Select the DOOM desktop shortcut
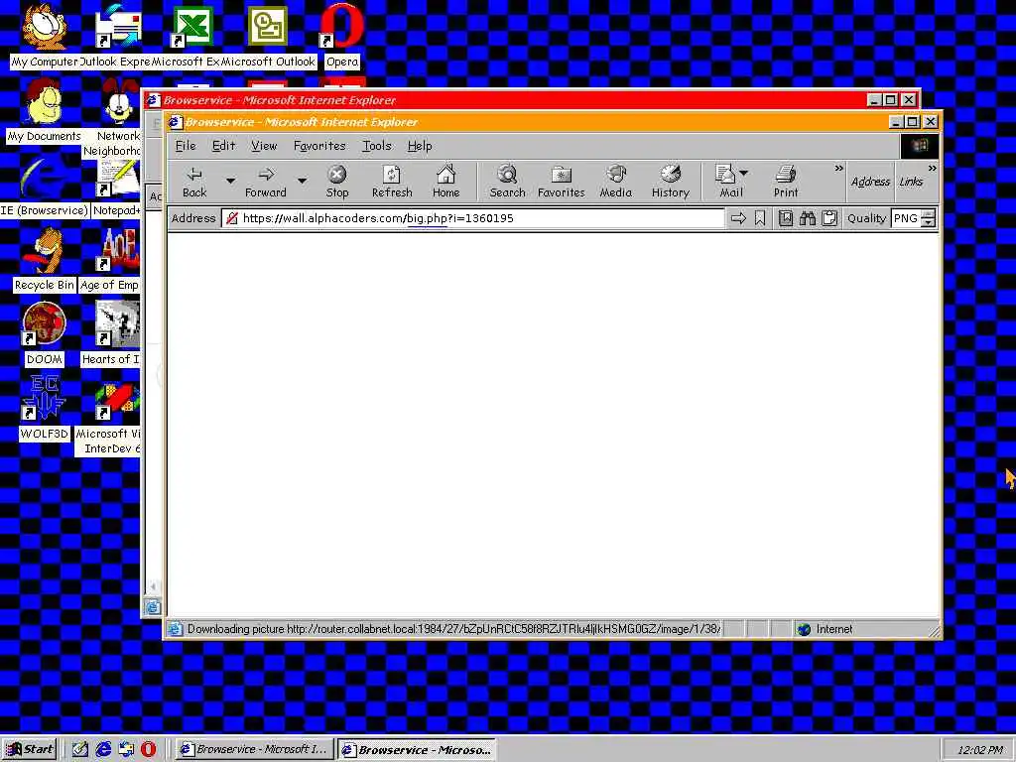Viewport: 1016px width, 762px height. coord(44,335)
